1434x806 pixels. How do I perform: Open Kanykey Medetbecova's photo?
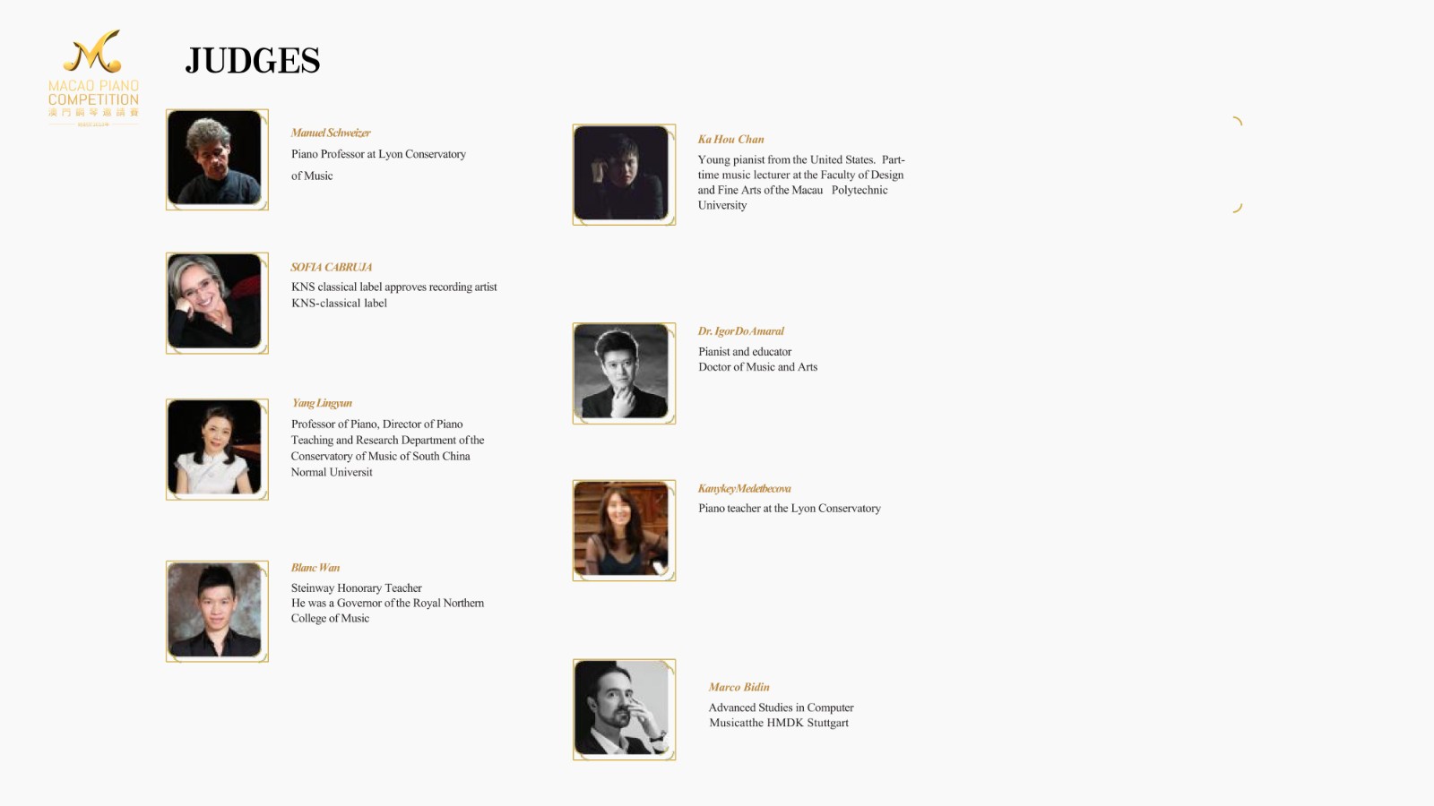624,530
